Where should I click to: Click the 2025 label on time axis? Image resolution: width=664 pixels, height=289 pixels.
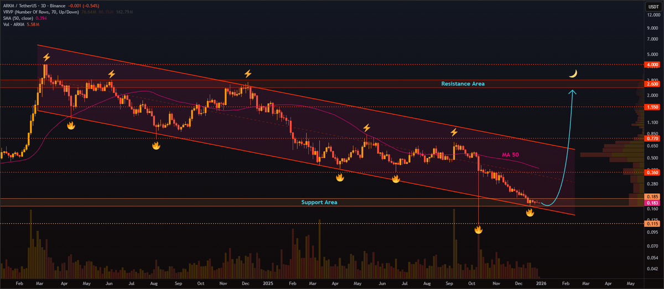point(268,282)
